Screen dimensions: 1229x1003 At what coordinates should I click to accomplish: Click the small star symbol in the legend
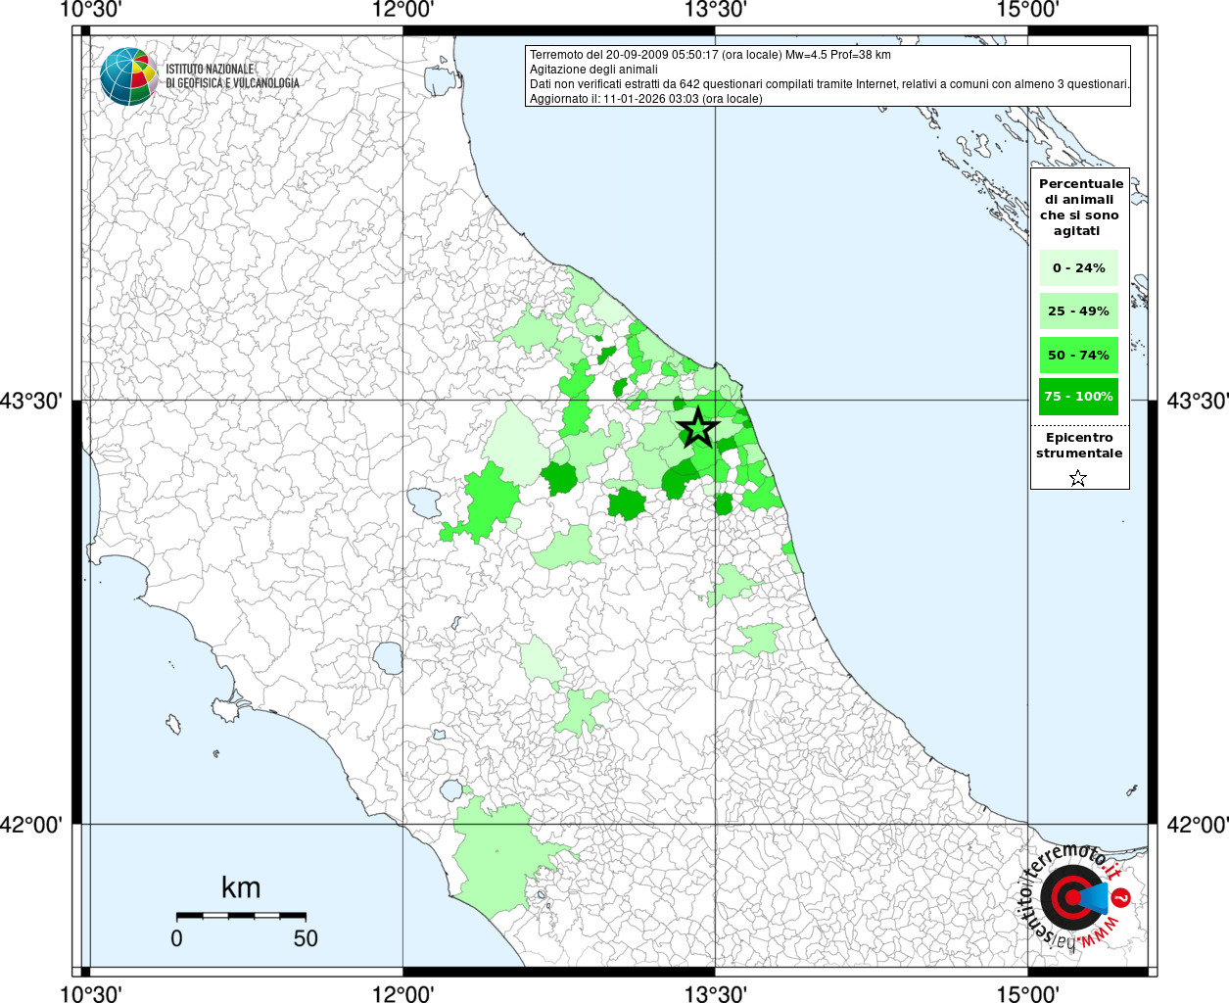[x=1078, y=478]
